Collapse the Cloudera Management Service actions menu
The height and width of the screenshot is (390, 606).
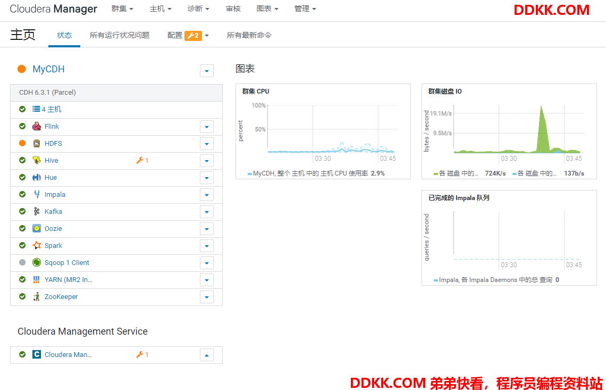coord(207,355)
